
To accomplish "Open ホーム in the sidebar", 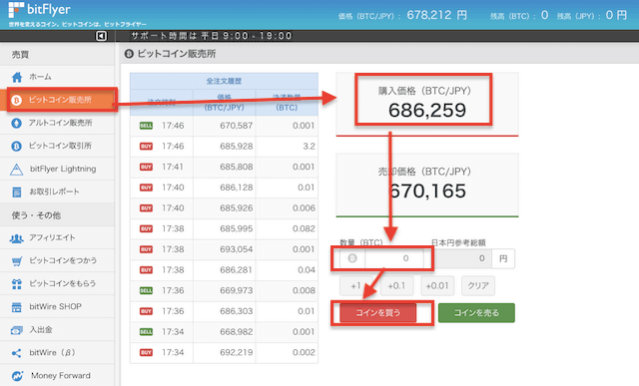I will pyautogui.click(x=57, y=77).
